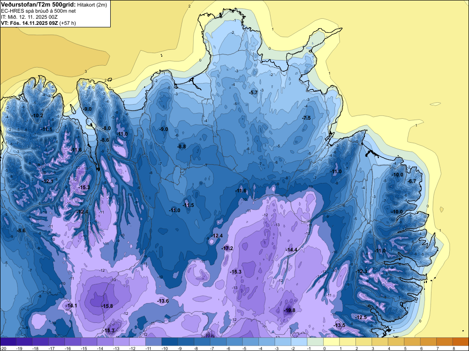Screen dimensions: 469x351
Task: Click the -11.5 temperature label
Action: click(189, 205)
